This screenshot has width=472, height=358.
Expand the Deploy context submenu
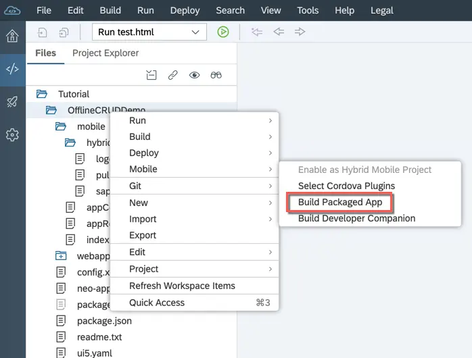(195, 153)
